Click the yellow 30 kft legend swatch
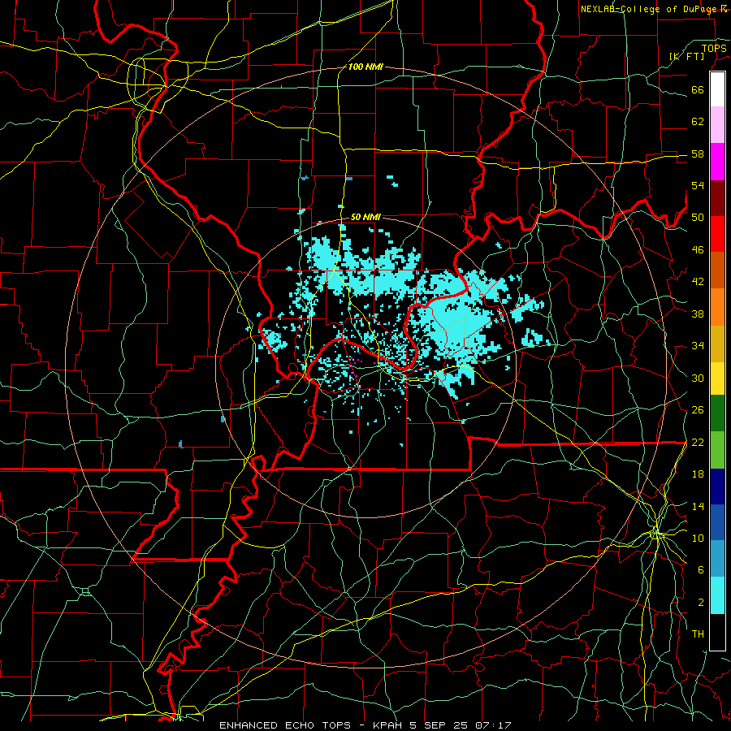Image resolution: width=731 pixels, height=731 pixels. (717, 378)
